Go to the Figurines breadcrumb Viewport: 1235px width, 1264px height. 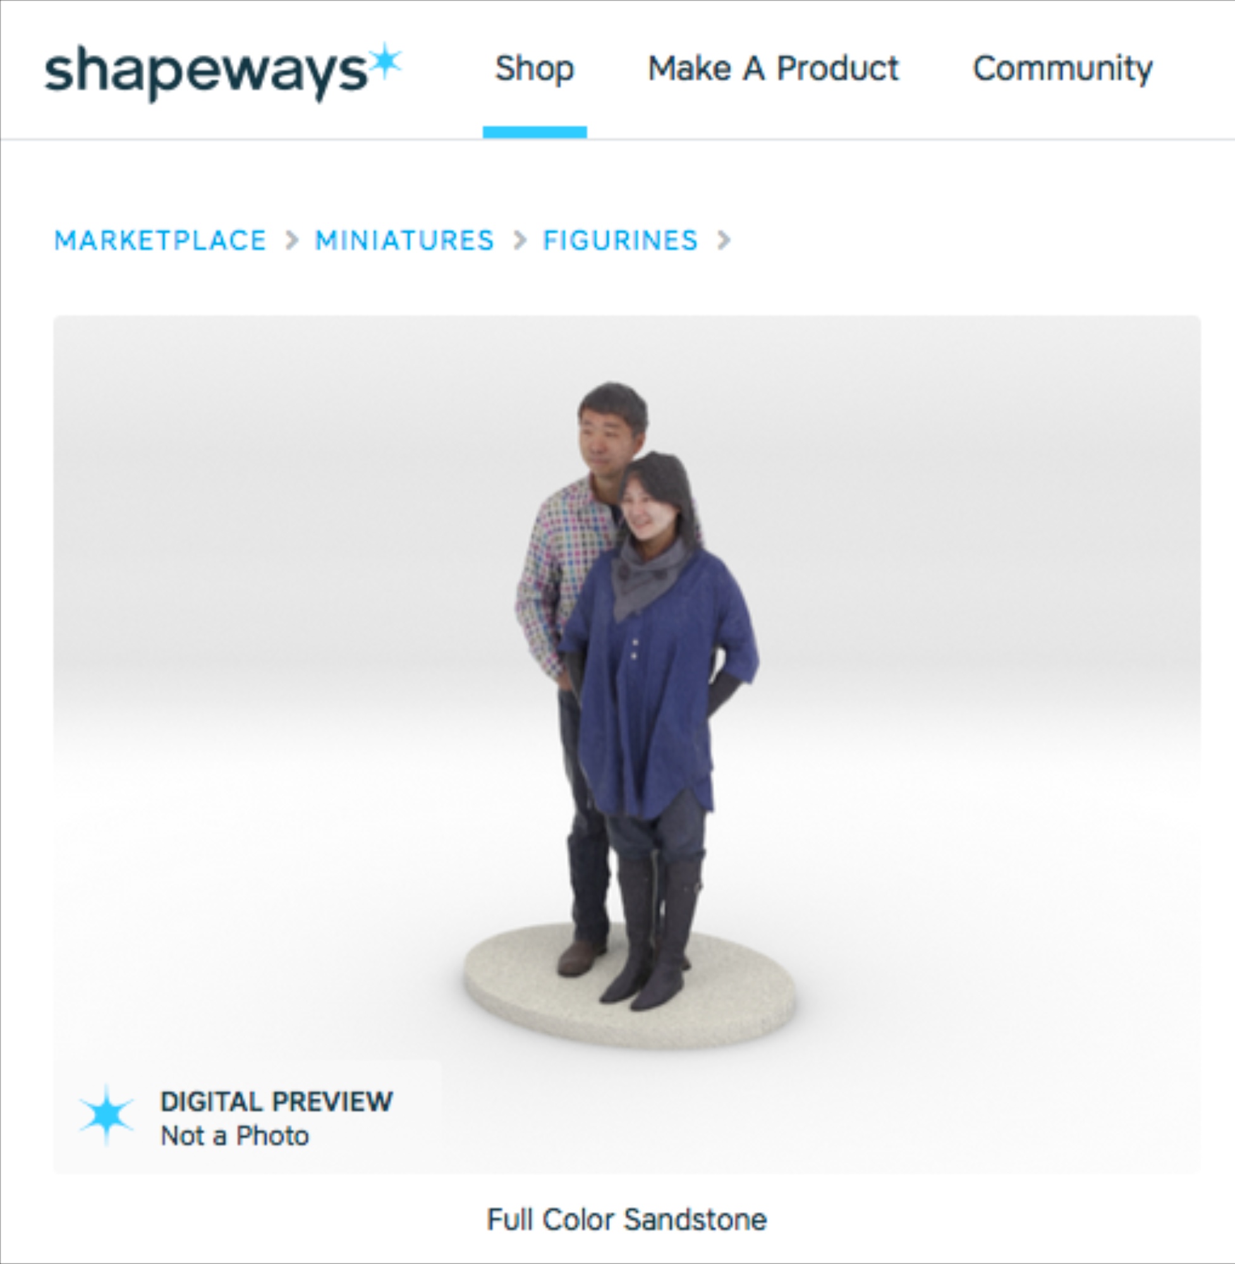click(621, 241)
